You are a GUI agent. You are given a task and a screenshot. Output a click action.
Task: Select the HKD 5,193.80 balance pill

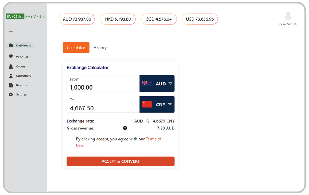tap(118, 19)
